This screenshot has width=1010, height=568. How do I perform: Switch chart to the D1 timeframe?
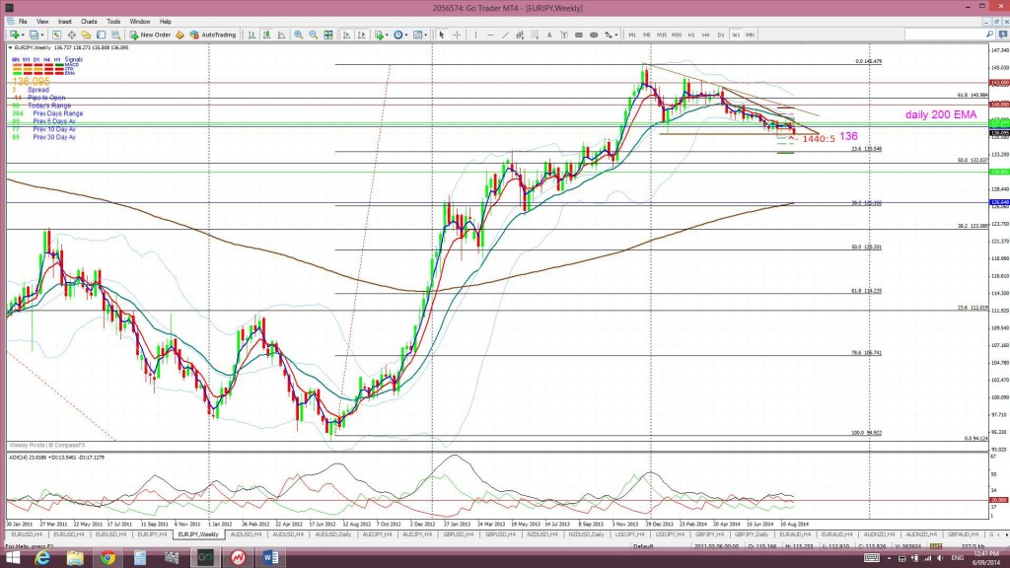[x=721, y=35]
